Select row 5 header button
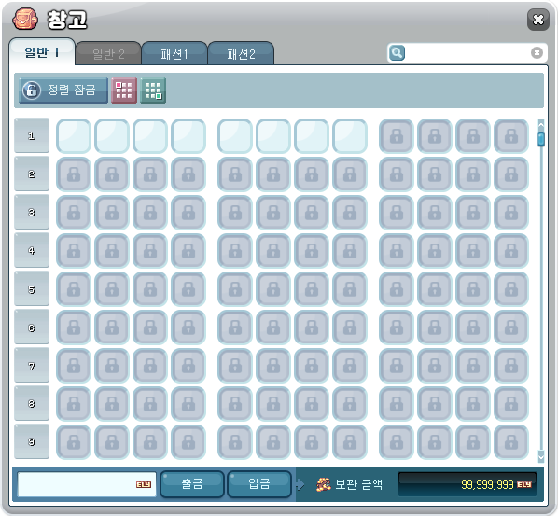The height and width of the screenshot is (516, 558). click(x=32, y=289)
